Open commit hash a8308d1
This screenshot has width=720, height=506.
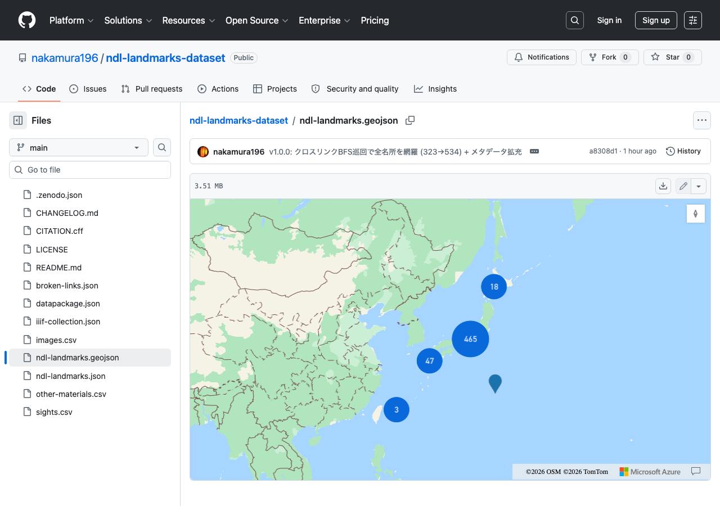(x=603, y=151)
